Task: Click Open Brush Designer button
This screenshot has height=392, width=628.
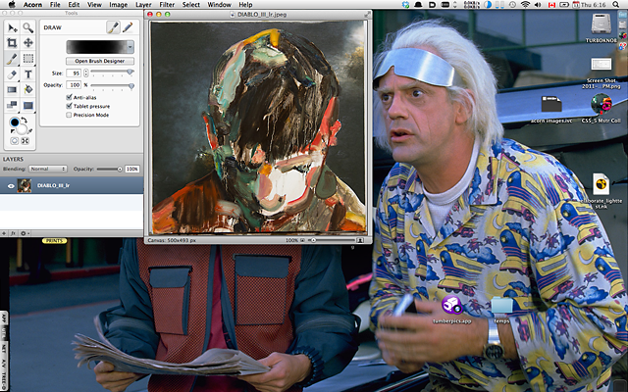Action: coord(100,61)
